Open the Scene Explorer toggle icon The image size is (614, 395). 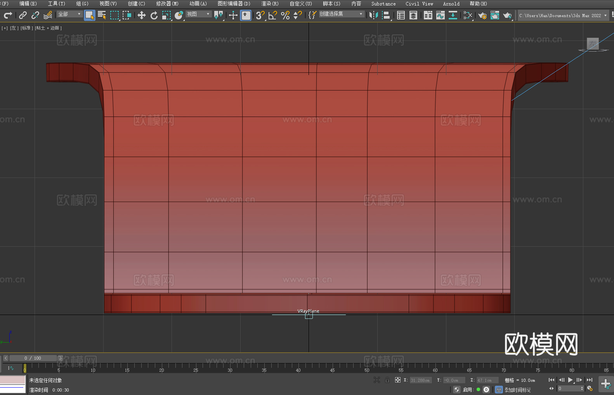401,15
